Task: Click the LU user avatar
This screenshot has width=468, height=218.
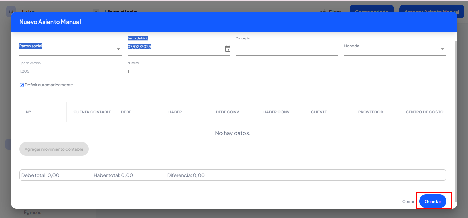Action: (x=11, y=11)
